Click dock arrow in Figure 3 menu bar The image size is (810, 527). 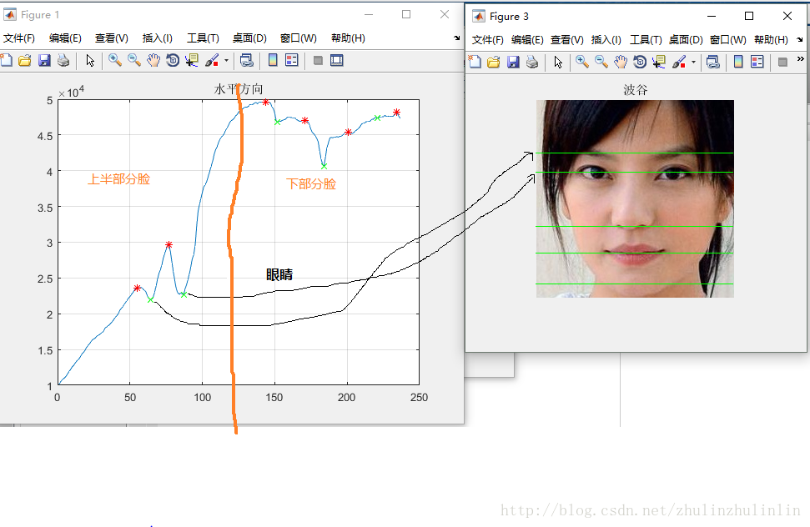[x=800, y=39]
